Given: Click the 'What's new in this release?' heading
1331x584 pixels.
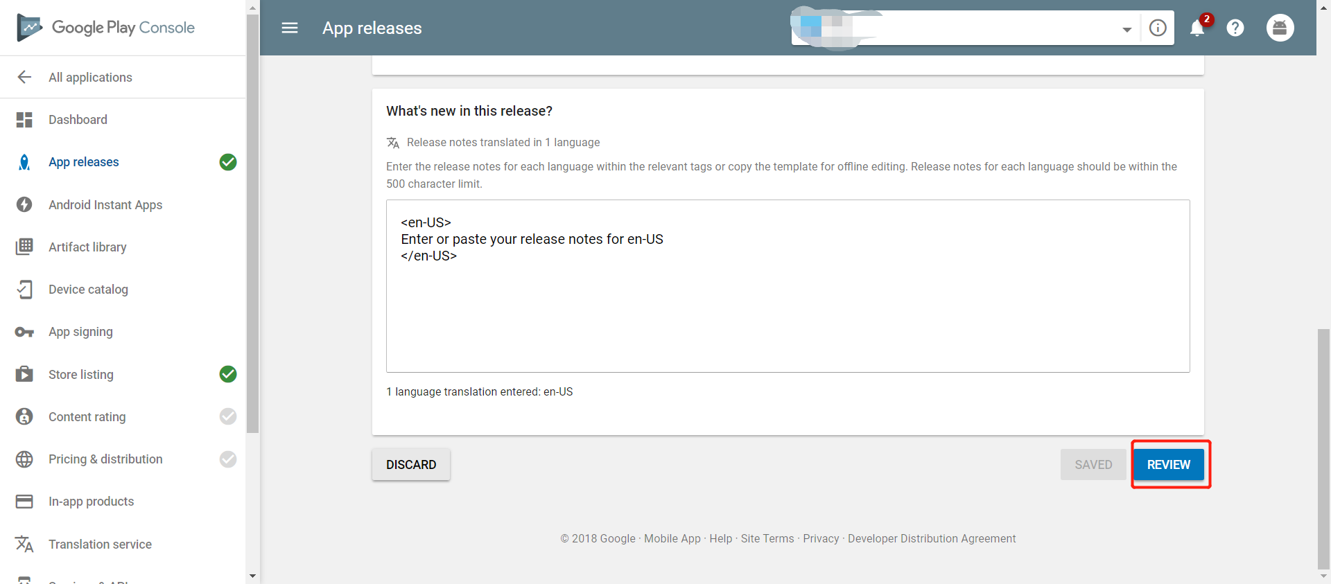Looking at the screenshot, I should 469,111.
